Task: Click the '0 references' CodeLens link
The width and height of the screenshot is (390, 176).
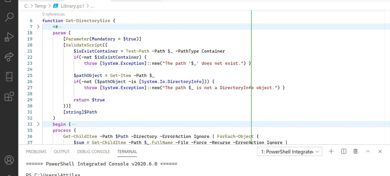Action: pos(53,14)
